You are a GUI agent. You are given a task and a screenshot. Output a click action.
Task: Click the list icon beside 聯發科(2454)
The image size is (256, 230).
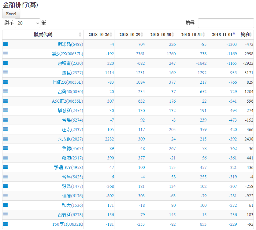tap(6, 110)
